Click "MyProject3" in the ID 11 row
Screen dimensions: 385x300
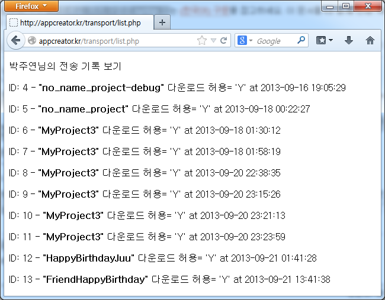[73, 237]
